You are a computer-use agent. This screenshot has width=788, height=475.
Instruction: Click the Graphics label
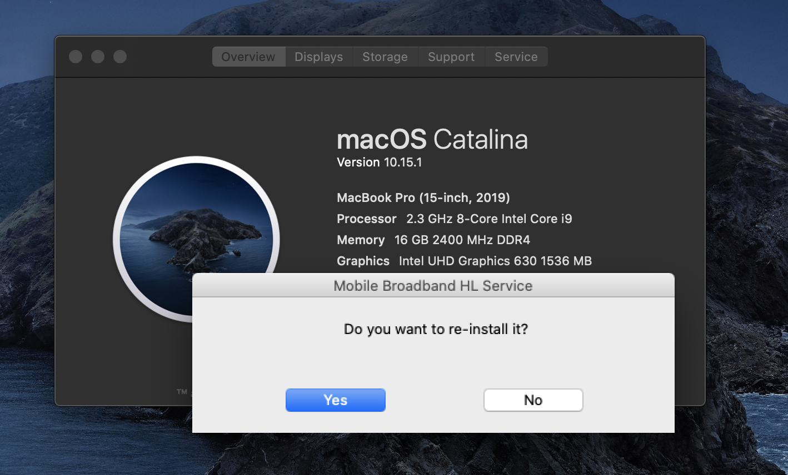coord(363,261)
